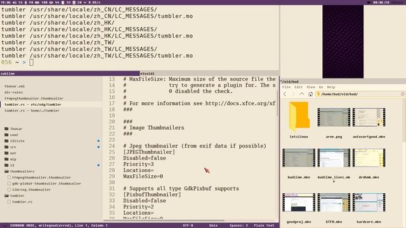Click the Priority=3 line in editor

point(138,164)
